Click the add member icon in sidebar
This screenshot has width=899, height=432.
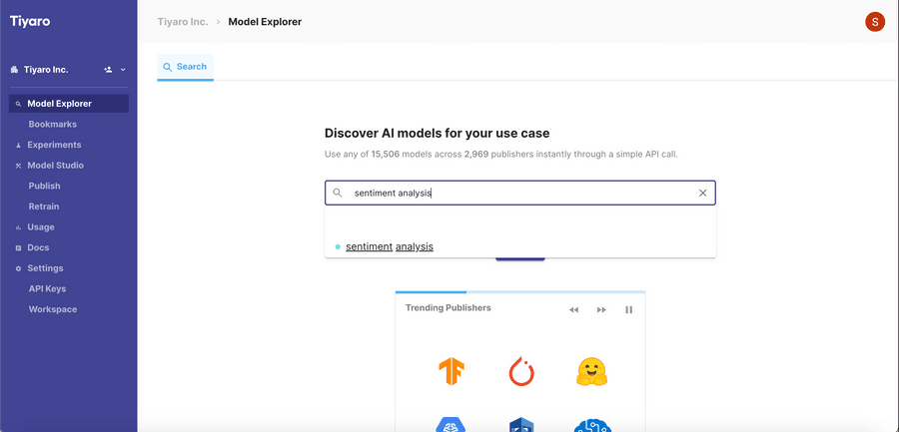pos(108,70)
